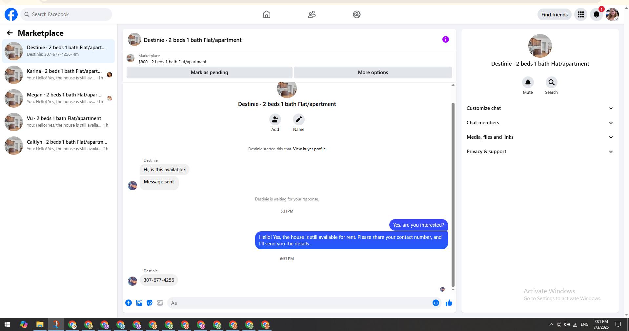The image size is (629, 331).
Task: Click the chat scrollbar up arrow
Action: (x=453, y=85)
